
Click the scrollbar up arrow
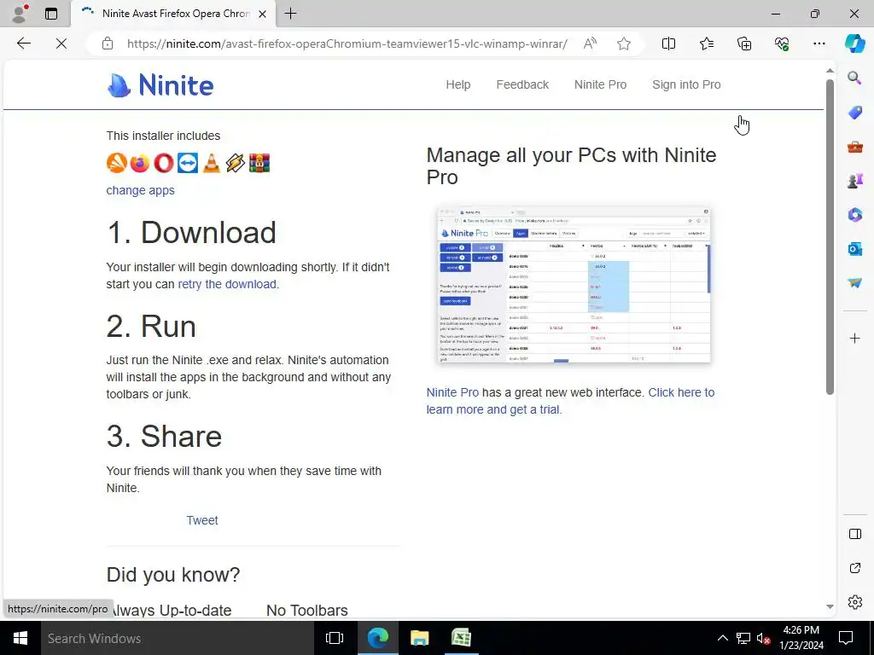pyautogui.click(x=830, y=71)
